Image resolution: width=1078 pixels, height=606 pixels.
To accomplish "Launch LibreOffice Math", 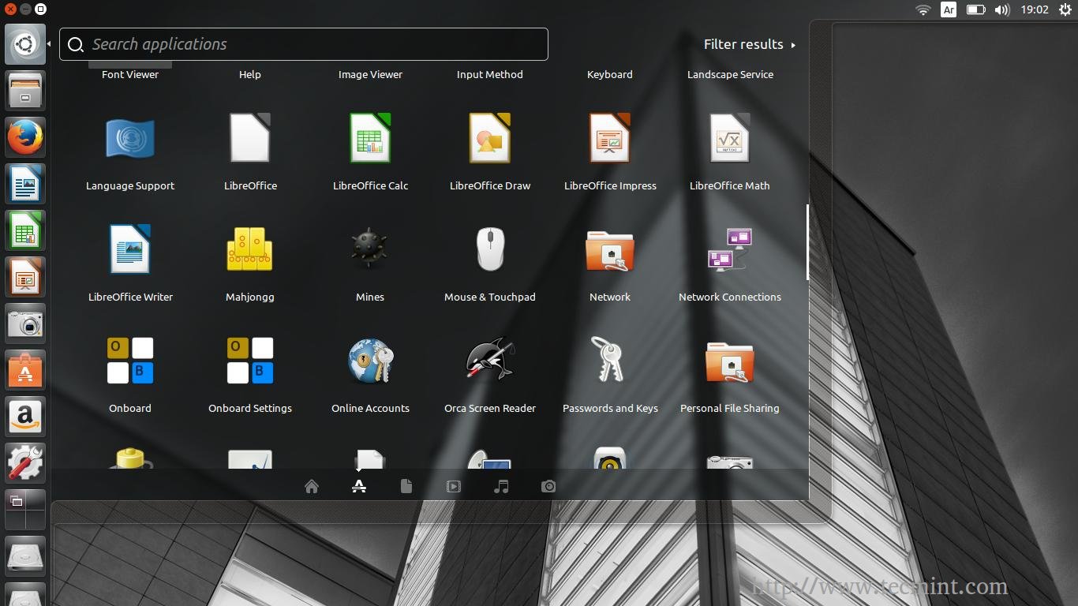I will point(729,139).
